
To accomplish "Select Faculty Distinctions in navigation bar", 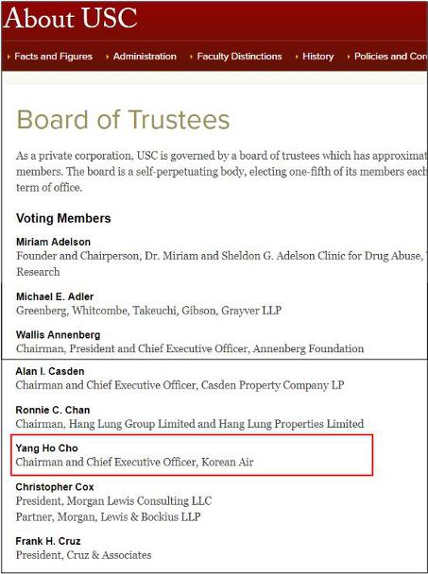I will (x=239, y=57).
